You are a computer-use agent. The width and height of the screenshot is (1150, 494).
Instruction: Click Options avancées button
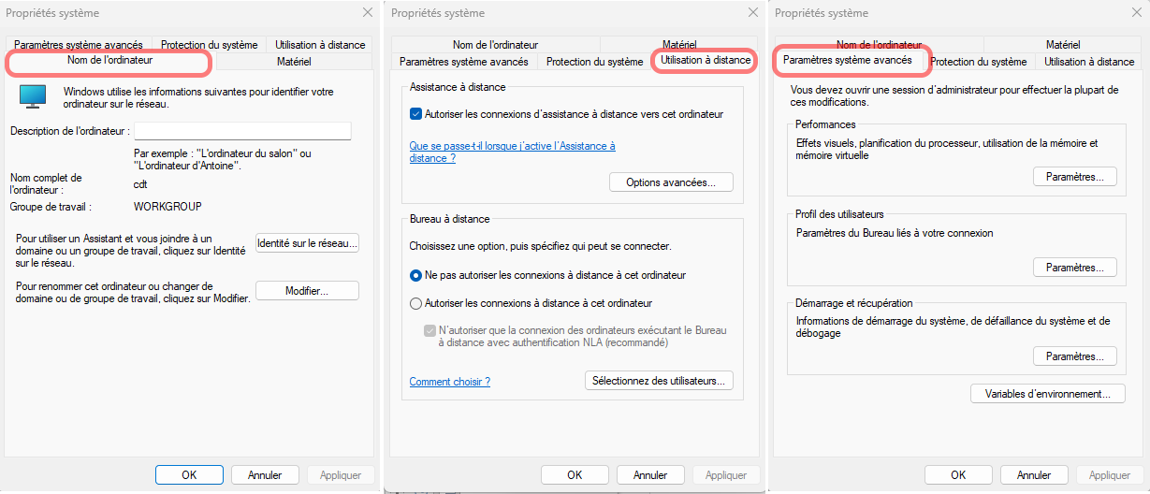pyautogui.click(x=671, y=182)
